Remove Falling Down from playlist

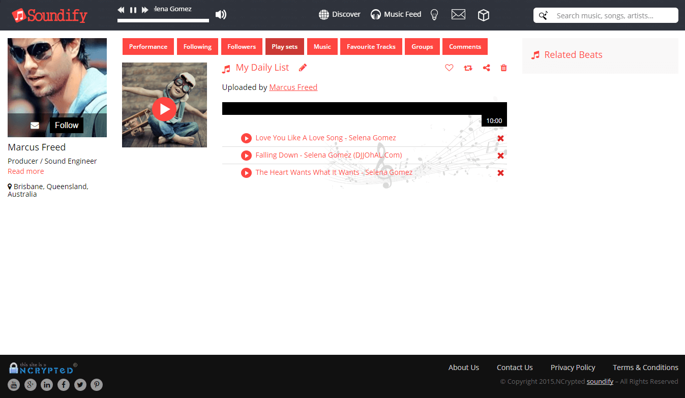pyautogui.click(x=500, y=156)
